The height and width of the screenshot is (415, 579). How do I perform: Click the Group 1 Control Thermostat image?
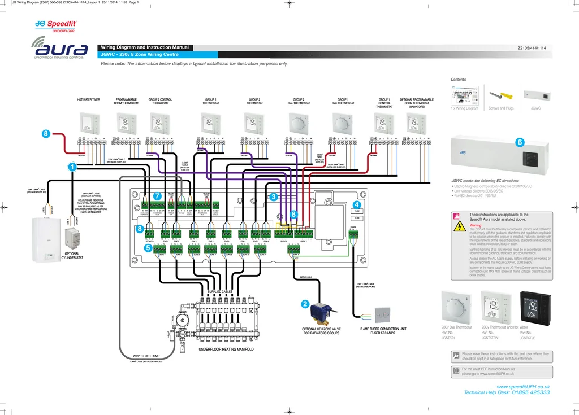pos(384,124)
